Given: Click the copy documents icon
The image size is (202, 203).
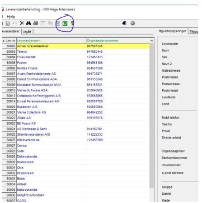Looking at the screenshot, I should (50, 23).
